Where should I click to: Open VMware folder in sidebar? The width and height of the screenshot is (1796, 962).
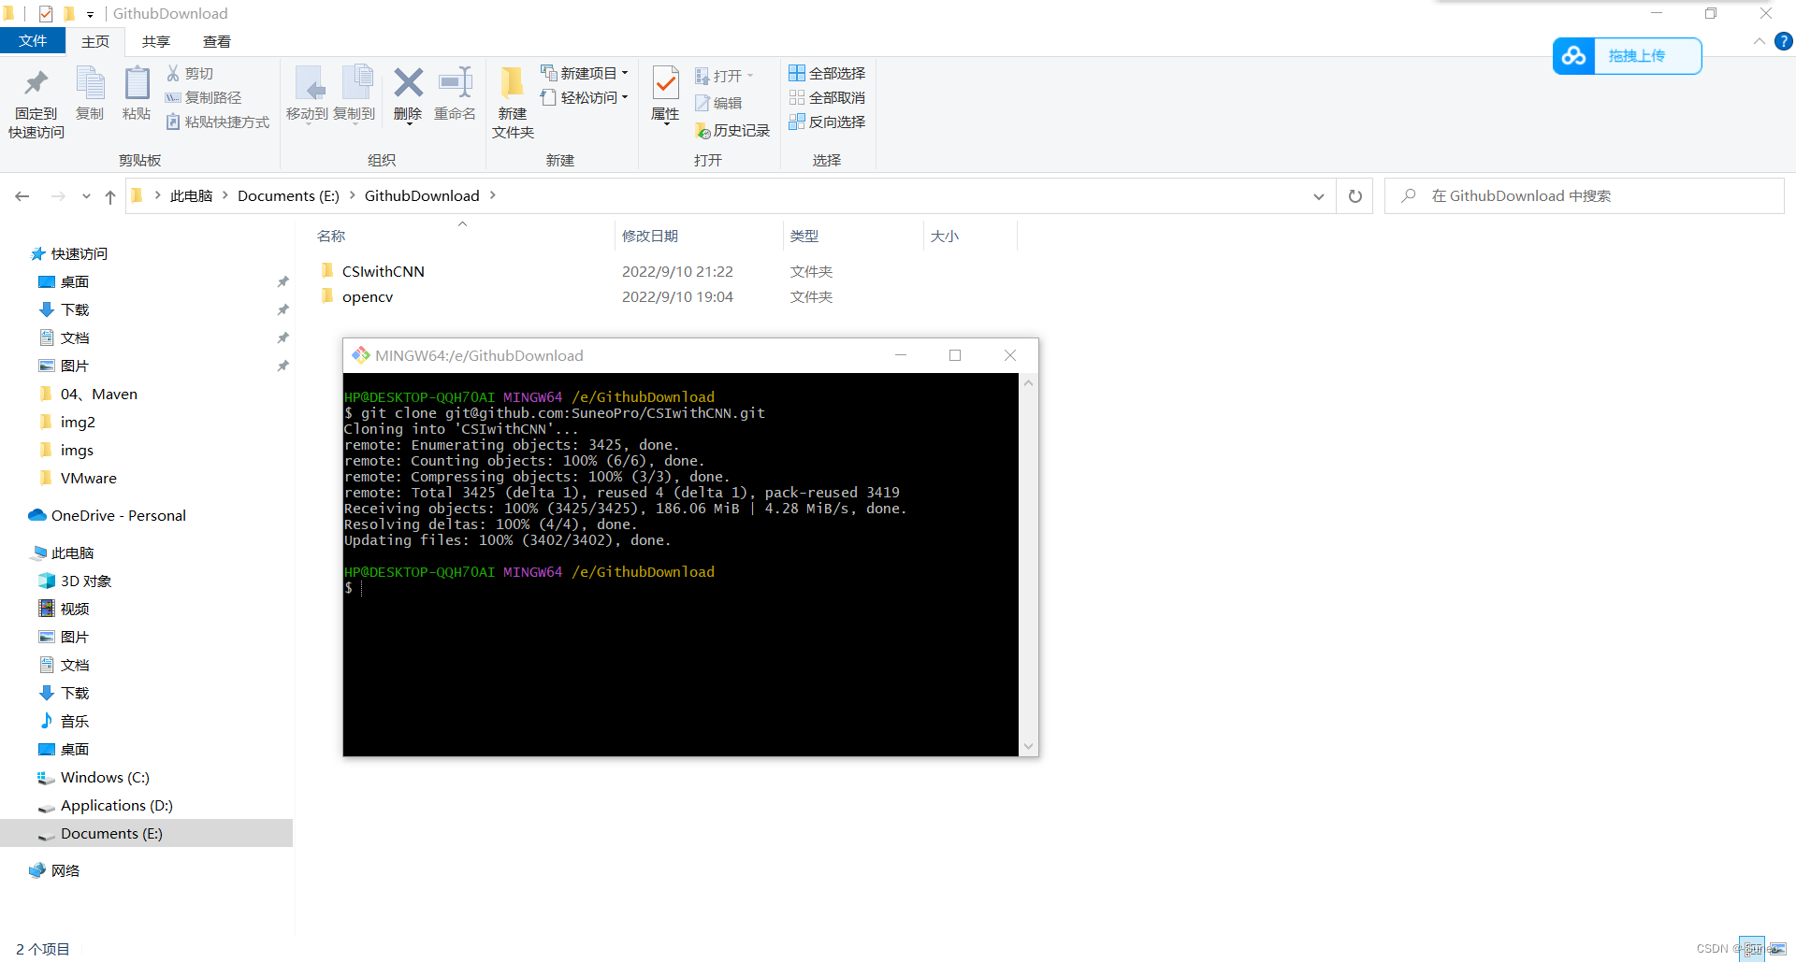[x=89, y=478]
